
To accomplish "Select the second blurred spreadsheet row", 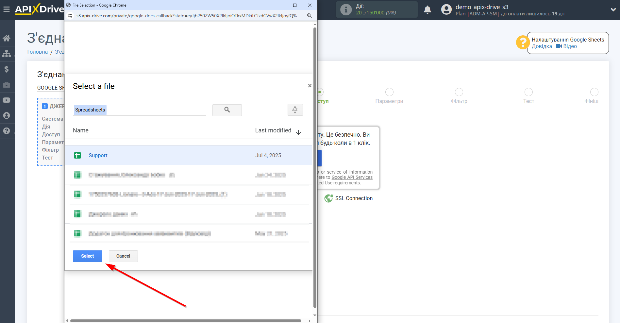I will pyautogui.click(x=188, y=195).
